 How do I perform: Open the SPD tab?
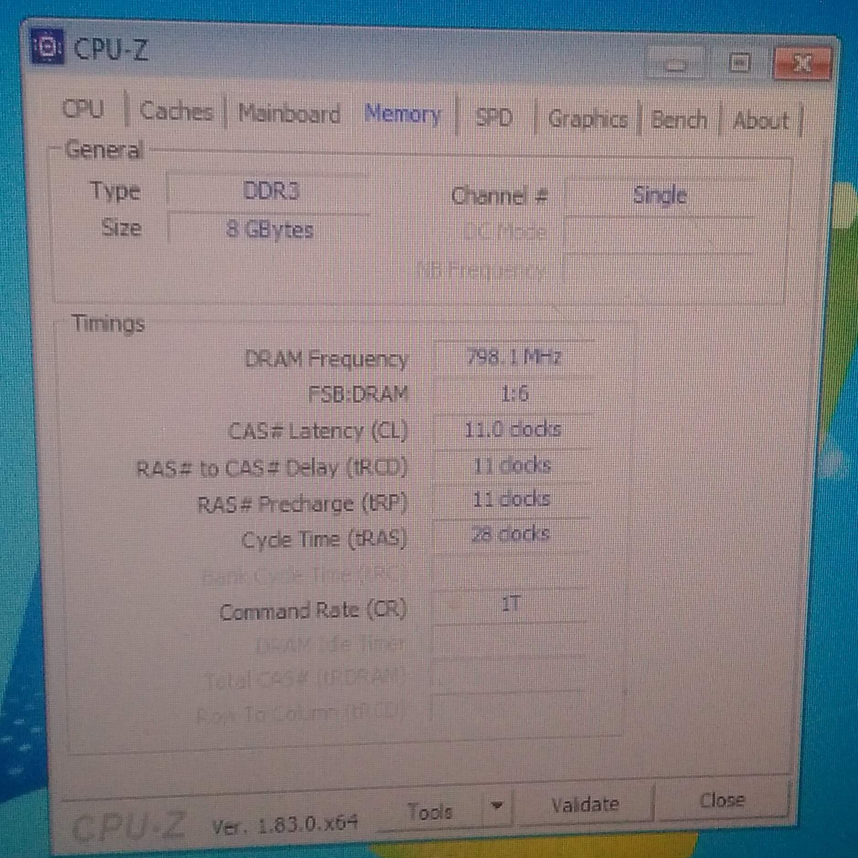[x=493, y=118]
